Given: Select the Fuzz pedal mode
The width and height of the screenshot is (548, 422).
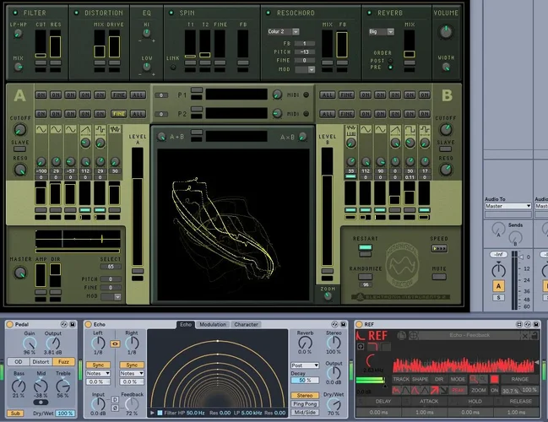Looking at the screenshot, I should pyautogui.click(x=64, y=362).
